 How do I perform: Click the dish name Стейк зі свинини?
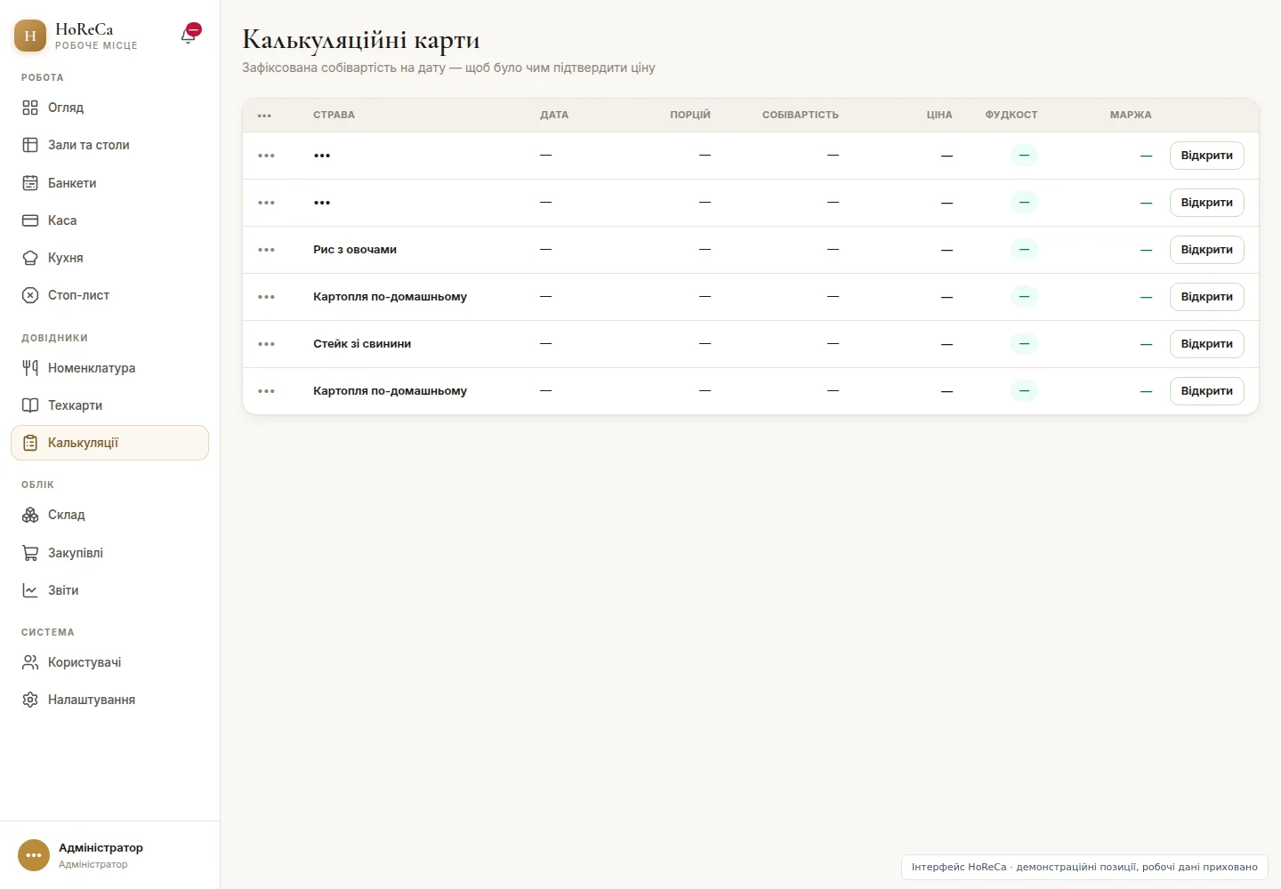[x=362, y=344]
